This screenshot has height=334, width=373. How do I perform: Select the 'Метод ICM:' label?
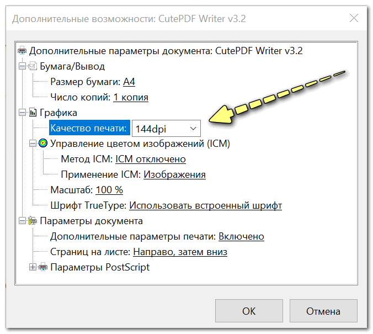tap(87, 159)
